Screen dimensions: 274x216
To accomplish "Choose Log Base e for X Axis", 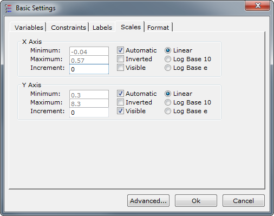I will coord(168,68).
